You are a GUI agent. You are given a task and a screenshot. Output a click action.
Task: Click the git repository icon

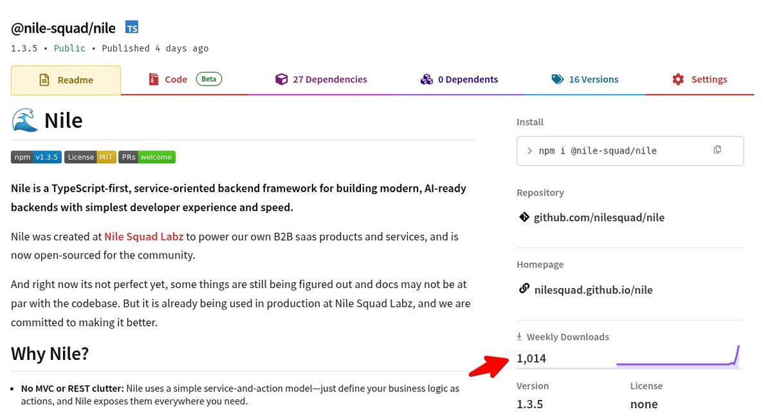[524, 217]
